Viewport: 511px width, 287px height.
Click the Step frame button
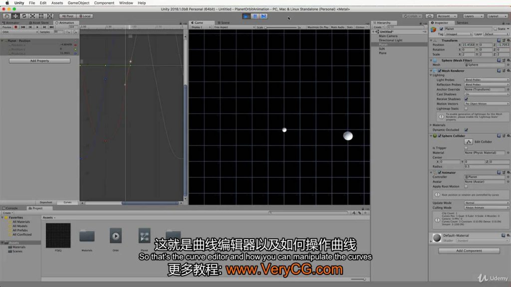263,16
